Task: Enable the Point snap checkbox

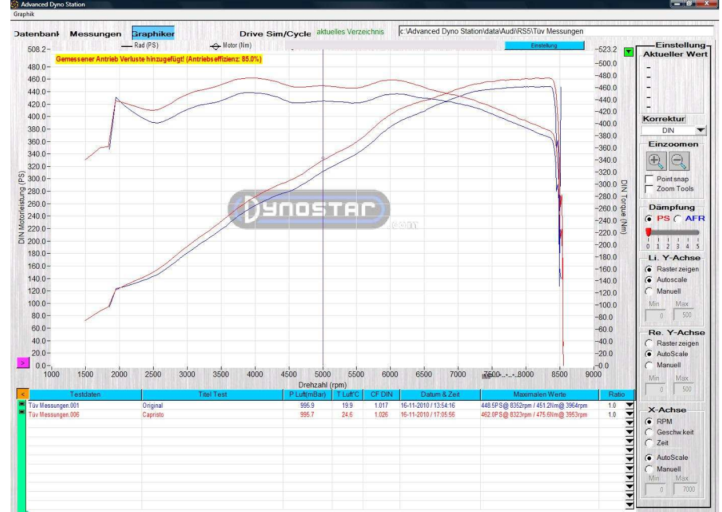Action: point(649,180)
